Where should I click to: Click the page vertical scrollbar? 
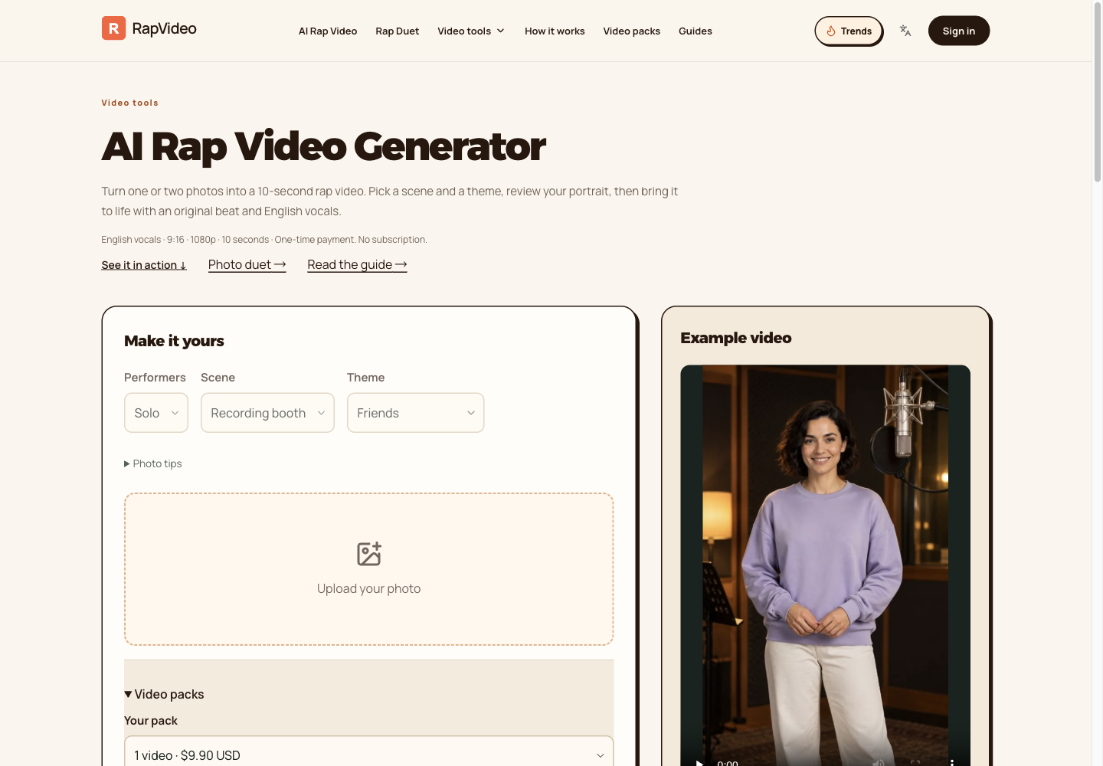click(1097, 92)
